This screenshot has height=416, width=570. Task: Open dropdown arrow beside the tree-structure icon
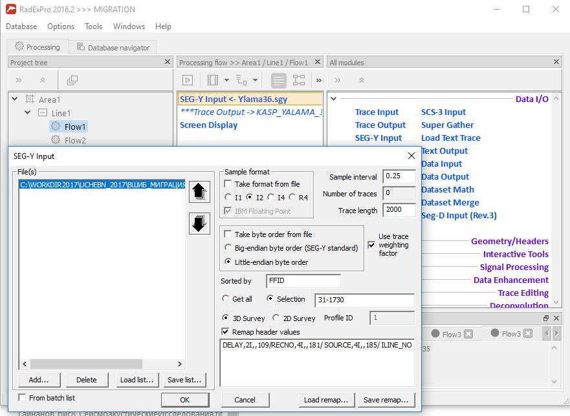255,80
